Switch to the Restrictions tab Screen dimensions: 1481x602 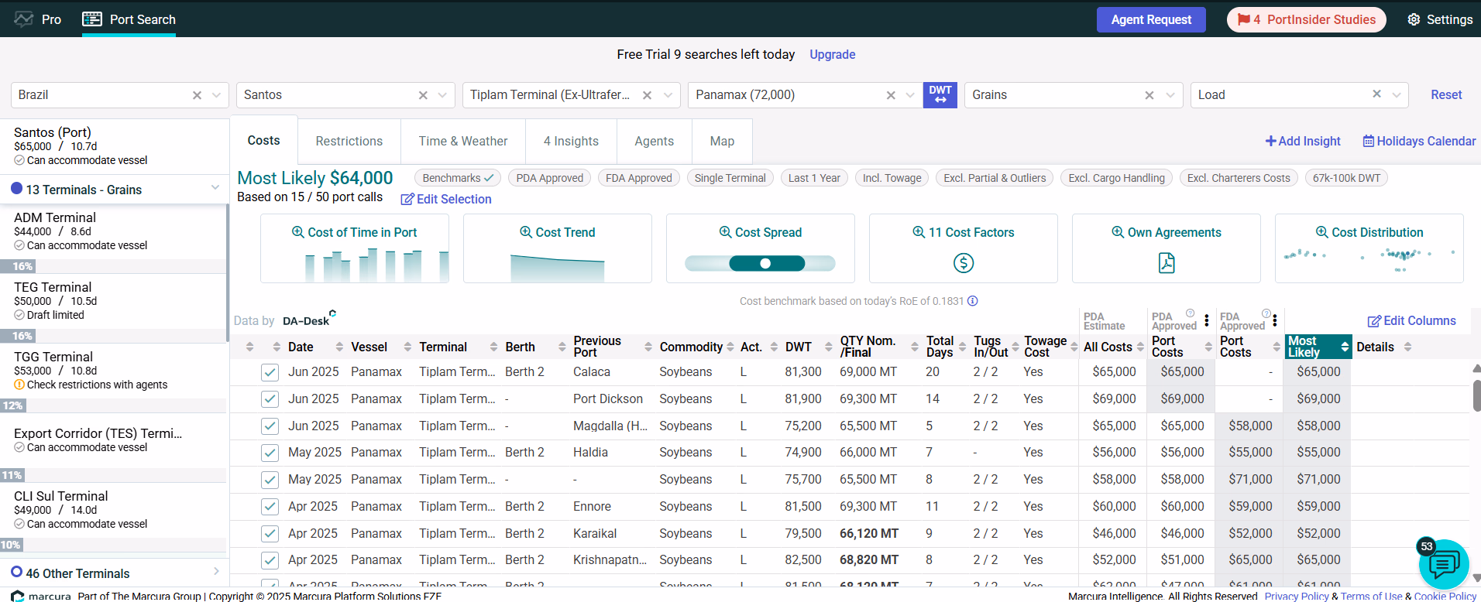pyautogui.click(x=349, y=141)
